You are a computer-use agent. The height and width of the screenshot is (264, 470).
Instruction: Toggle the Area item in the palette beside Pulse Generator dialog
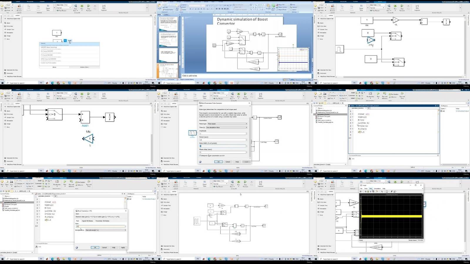163,127
